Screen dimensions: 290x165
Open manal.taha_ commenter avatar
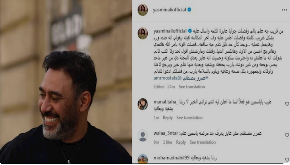tap(143, 104)
